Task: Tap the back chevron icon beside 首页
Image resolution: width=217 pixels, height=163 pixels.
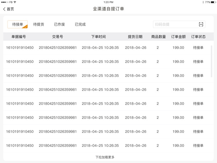Action: (4, 9)
